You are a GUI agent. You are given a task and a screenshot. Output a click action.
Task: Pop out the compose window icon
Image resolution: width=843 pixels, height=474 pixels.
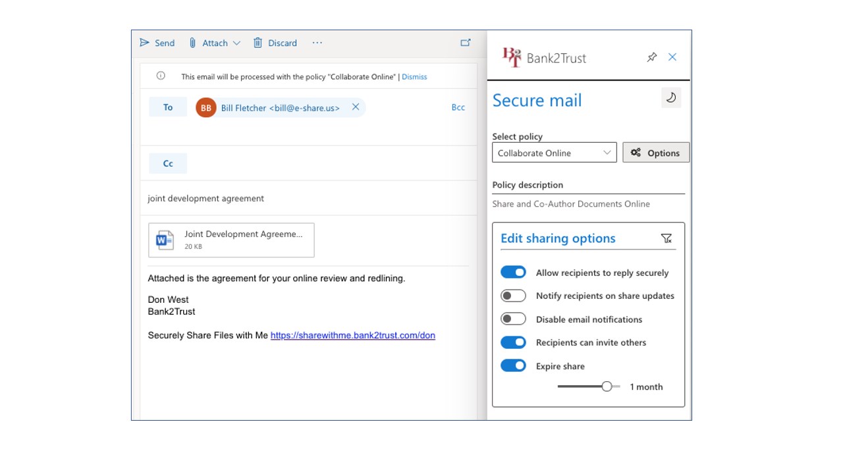click(466, 43)
